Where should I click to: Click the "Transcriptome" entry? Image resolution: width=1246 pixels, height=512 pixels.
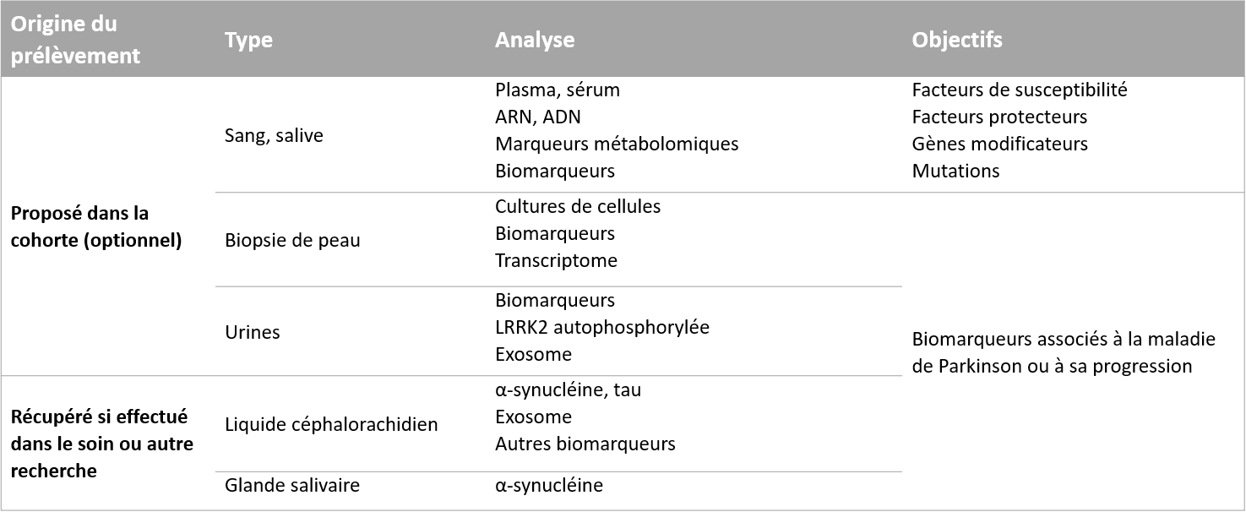(556, 260)
